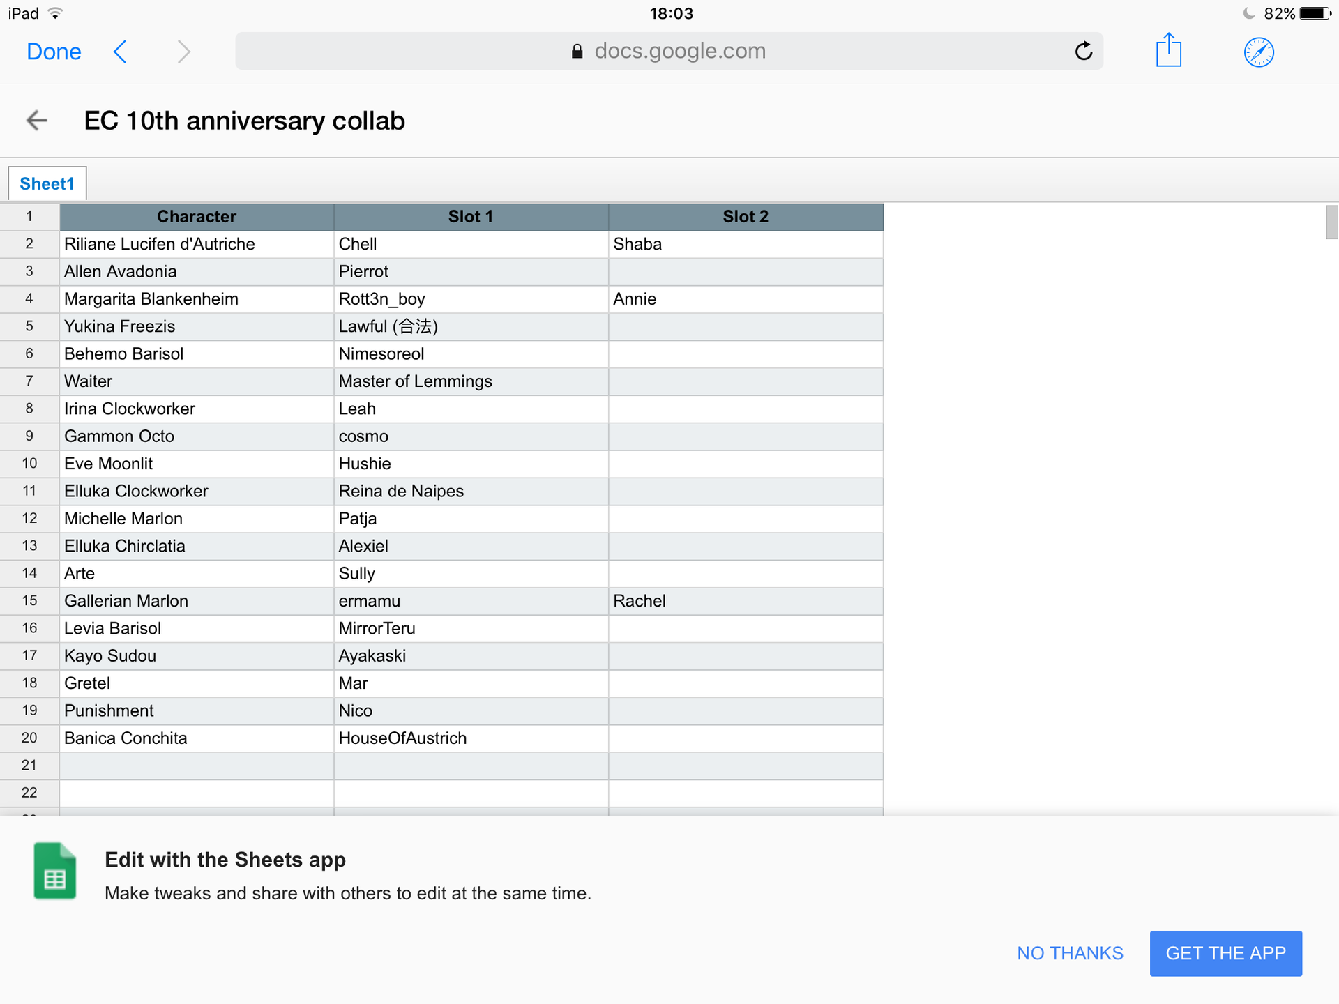Image resolution: width=1339 pixels, height=1004 pixels.
Task: Select the Nico cell
Action: pos(471,710)
